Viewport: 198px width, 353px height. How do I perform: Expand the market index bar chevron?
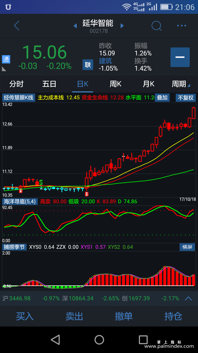188,298
